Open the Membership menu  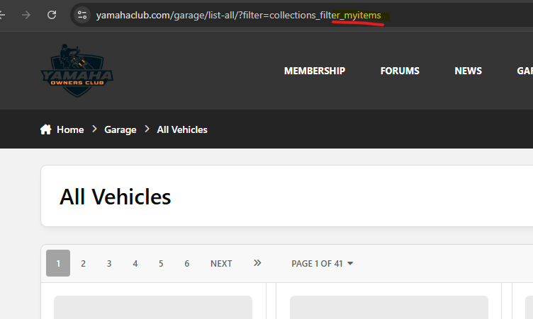click(x=315, y=71)
